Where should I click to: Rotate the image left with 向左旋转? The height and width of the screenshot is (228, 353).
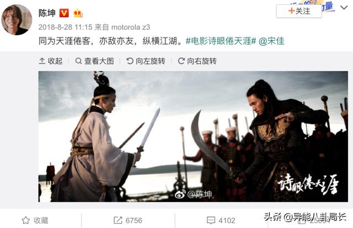pyautogui.click(x=146, y=61)
